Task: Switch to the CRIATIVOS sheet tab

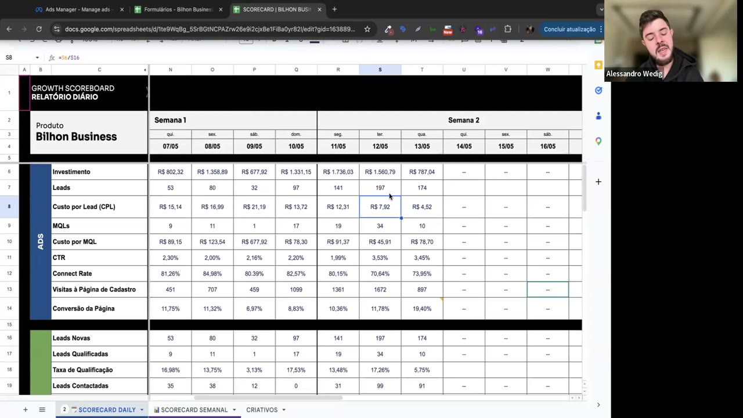Action: [x=262, y=410]
